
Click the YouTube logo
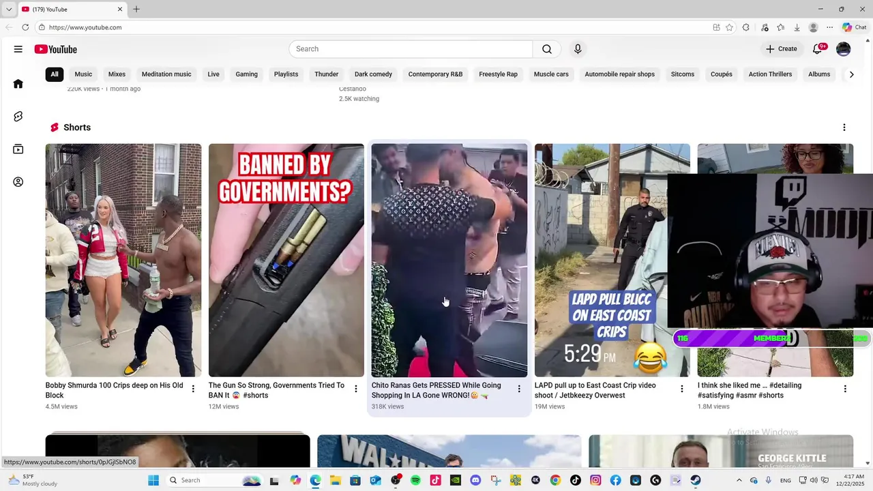point(56,49)
